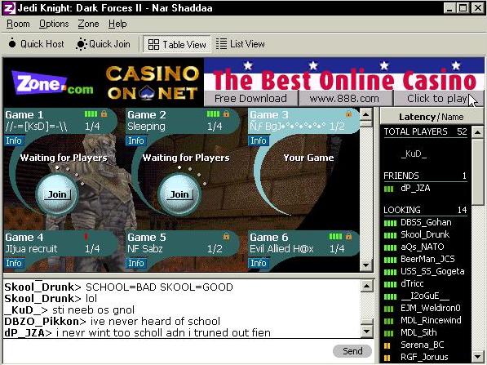Click yellow latency bars next to Serena_BC

tap(387, 345)
